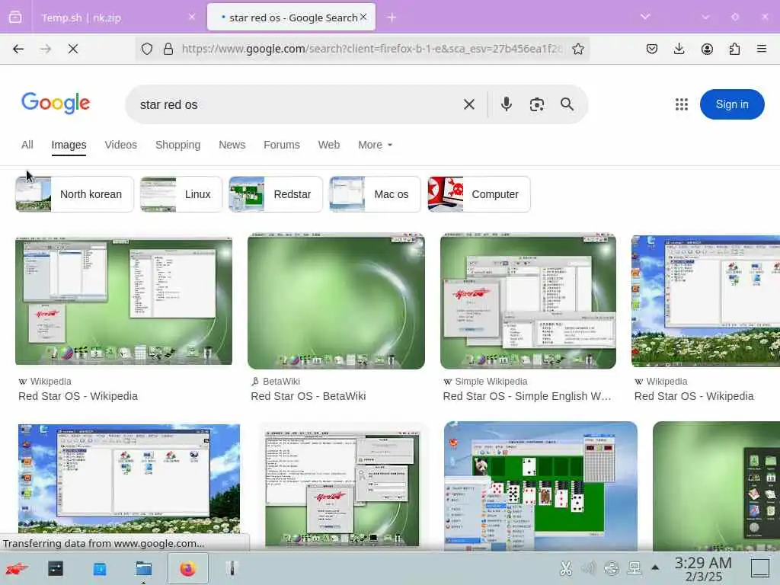Open the BetaWiki green desktop thumbnail
Screen dimensions: 780x585
tap(336, 302)
